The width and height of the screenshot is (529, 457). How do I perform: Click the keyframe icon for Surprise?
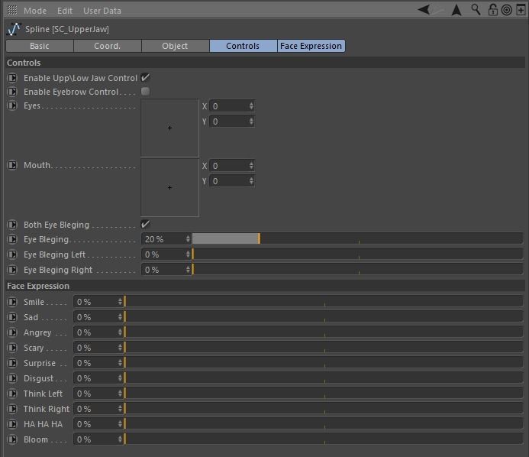(12, 363)
